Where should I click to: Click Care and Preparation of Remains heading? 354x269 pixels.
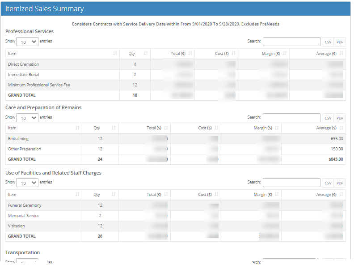(43, 107)
